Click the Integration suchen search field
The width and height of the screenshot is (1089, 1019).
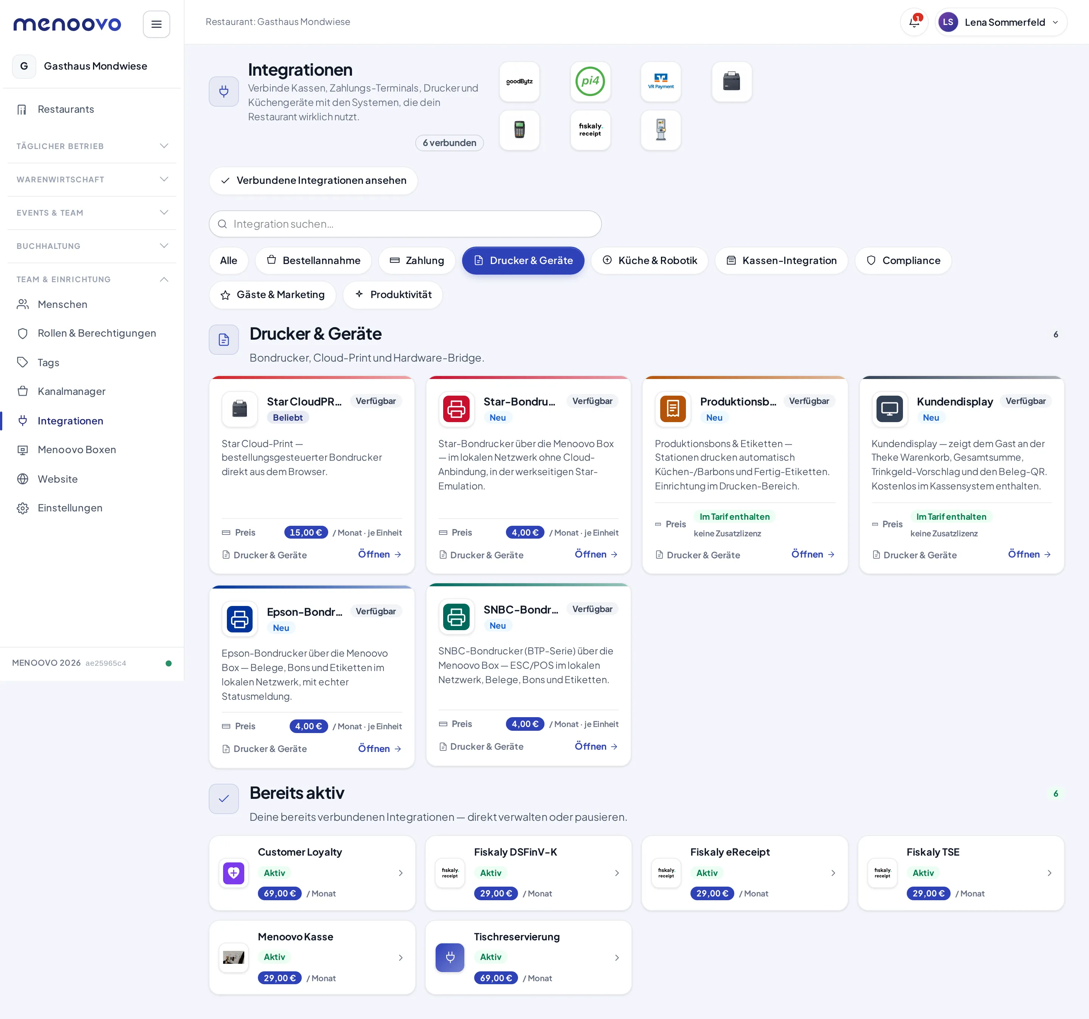coord(405,224)
